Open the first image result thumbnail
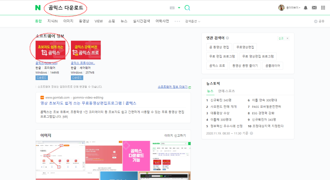 tap(60, 156)
